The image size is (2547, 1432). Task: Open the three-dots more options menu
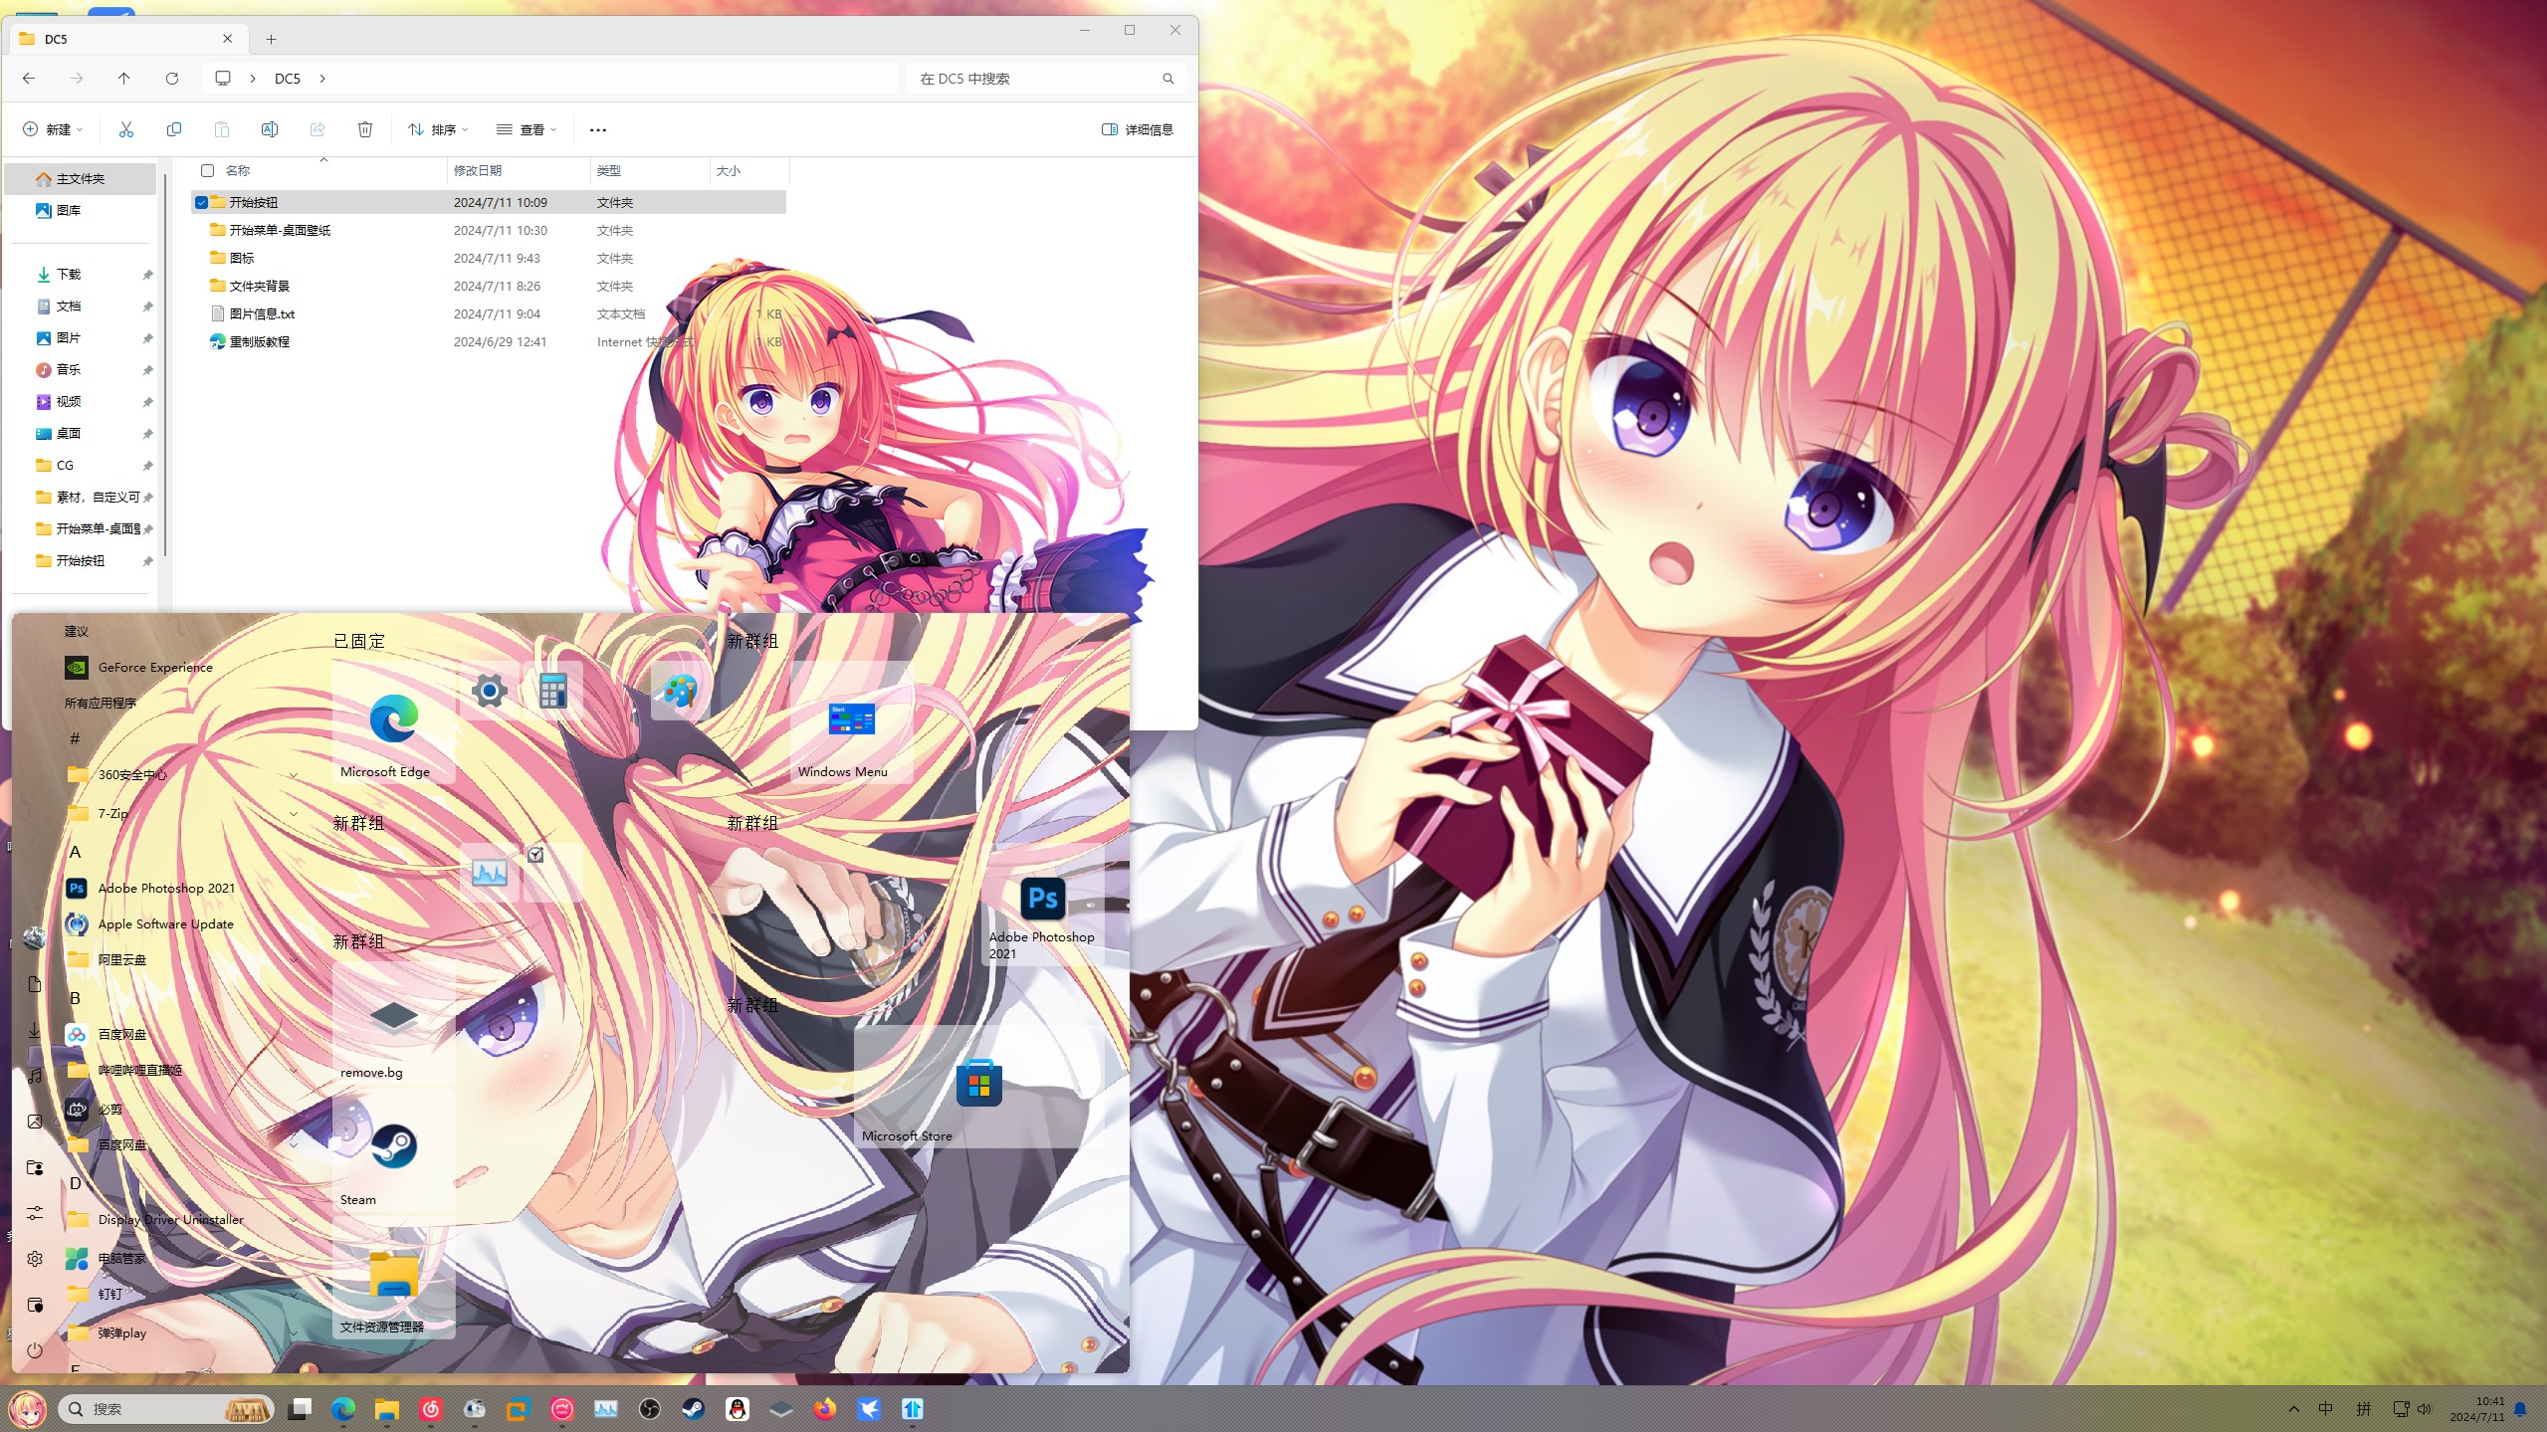pos(597,129)
